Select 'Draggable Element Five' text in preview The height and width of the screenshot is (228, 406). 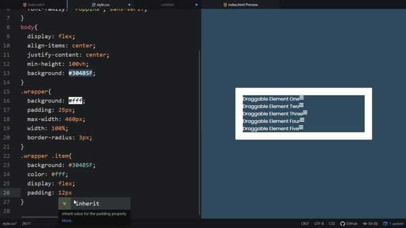pyautogui.click(x=271, y=129)
